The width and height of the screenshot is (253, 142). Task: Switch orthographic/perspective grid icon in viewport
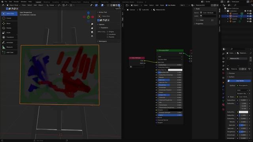[92, 36]
